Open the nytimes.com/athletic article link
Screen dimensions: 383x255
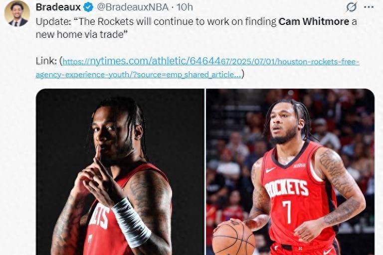pos(211,61)
